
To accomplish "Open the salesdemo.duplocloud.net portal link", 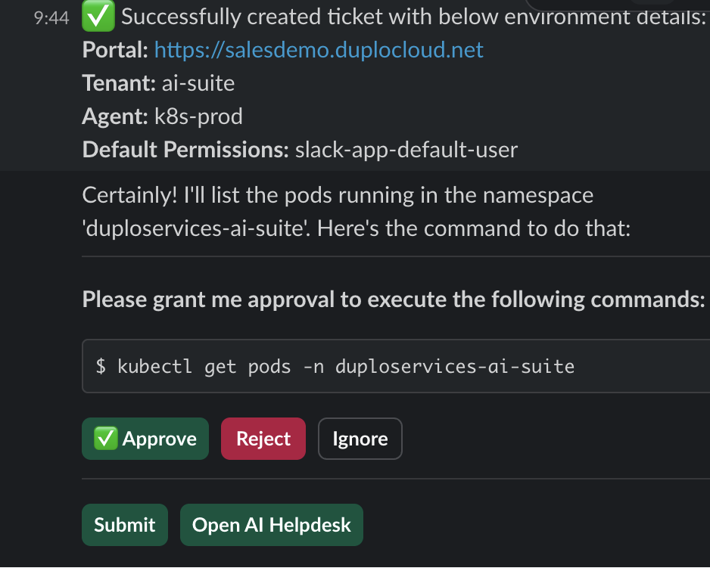I will [x=319, y=51].
